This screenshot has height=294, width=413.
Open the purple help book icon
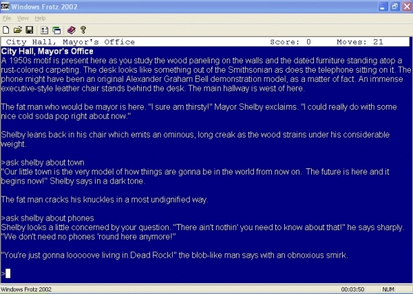pyautogui.click(x=71, y=30)
